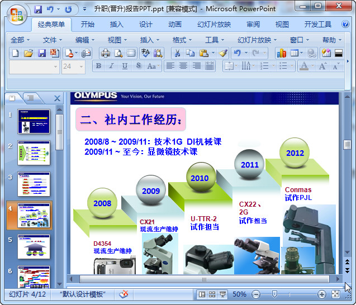
Task: Switch to the 审阅 ribbon tab
Action: point(253,24)
